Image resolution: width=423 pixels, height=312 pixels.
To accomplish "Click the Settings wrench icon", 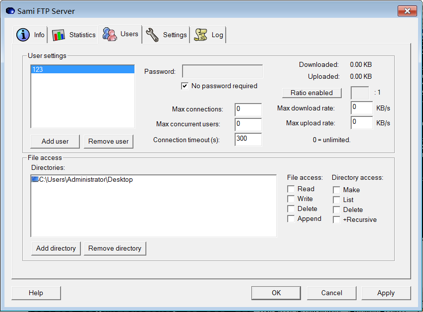I will pos(152,35).
